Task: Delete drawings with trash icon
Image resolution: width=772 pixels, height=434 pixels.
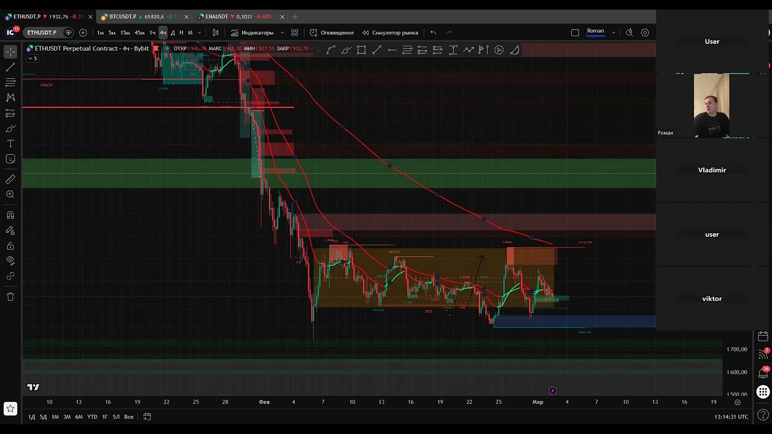Action: 10,296
